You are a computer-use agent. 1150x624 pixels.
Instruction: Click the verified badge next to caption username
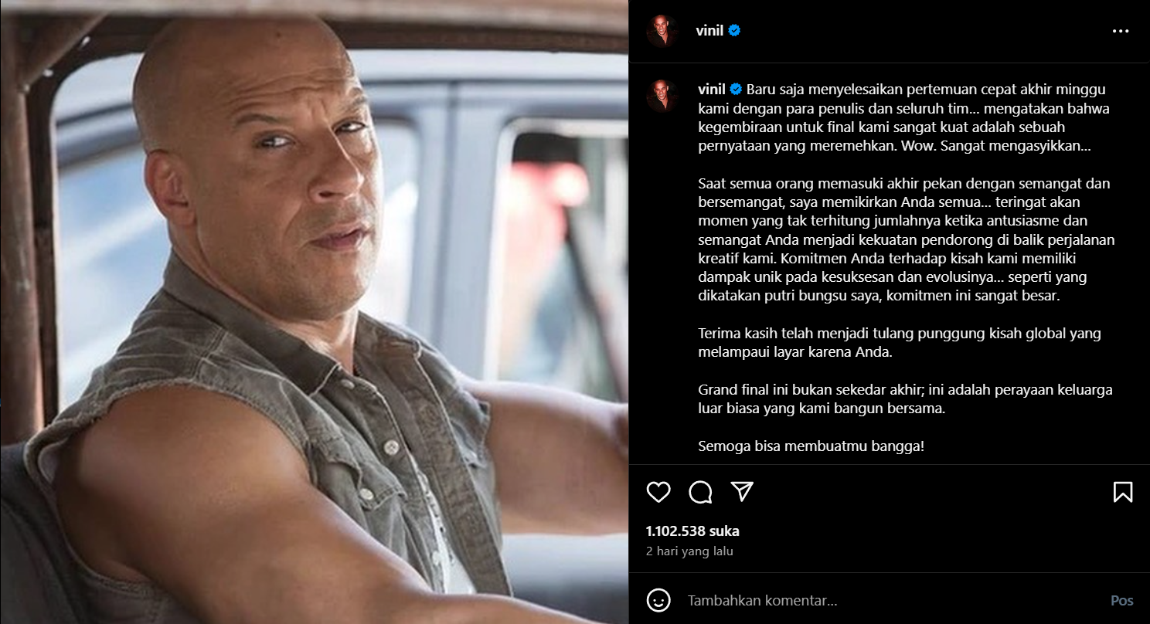(x=735, y=89)
